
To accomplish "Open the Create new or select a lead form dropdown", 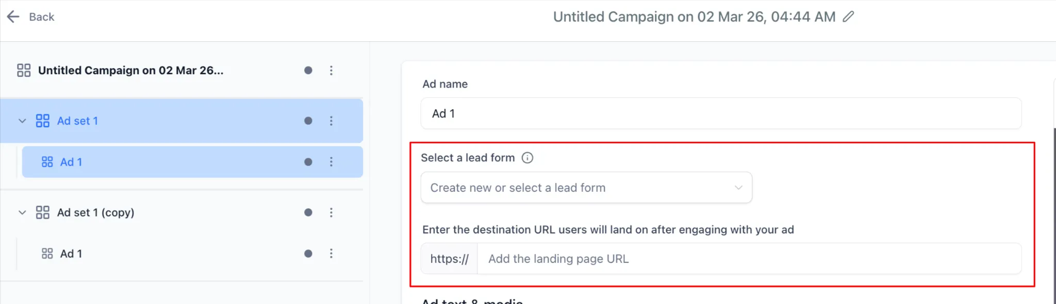I will coord(586,188).
